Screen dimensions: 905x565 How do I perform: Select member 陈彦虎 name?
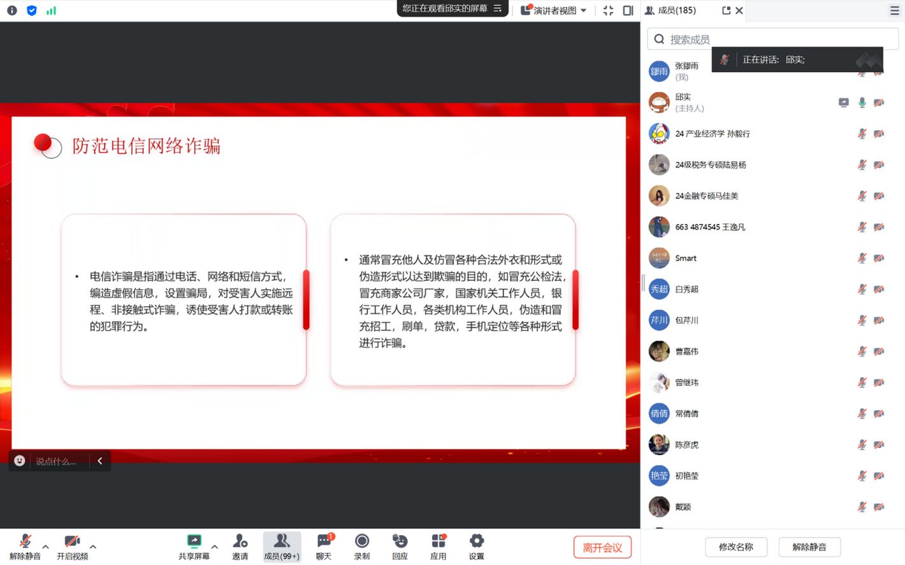click(x=687, y=445)
